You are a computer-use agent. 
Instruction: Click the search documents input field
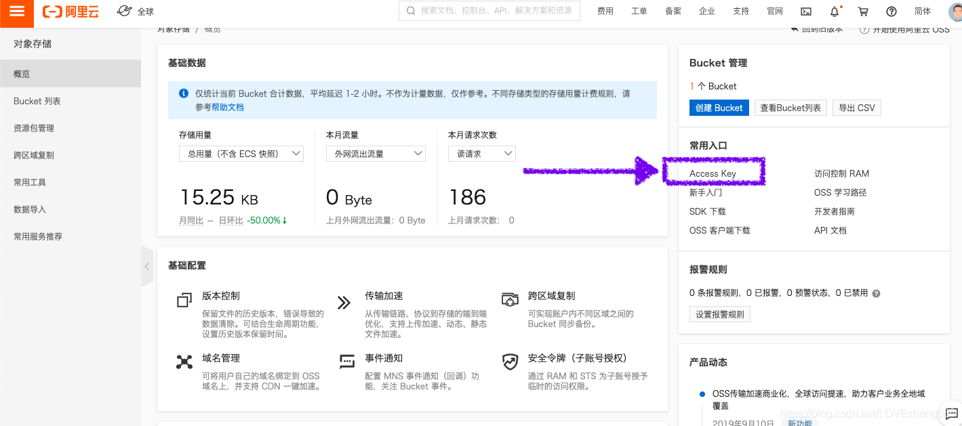coord(490,11)
